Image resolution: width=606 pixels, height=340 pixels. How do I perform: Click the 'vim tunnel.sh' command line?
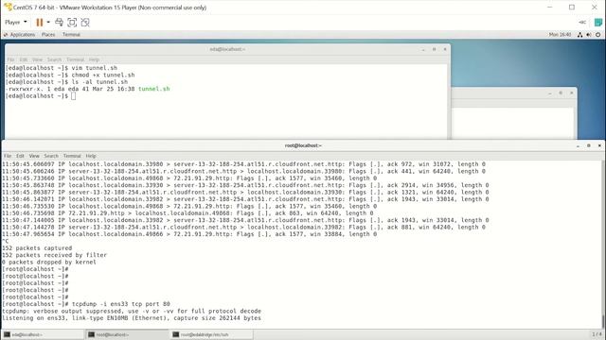pos(61,68)
